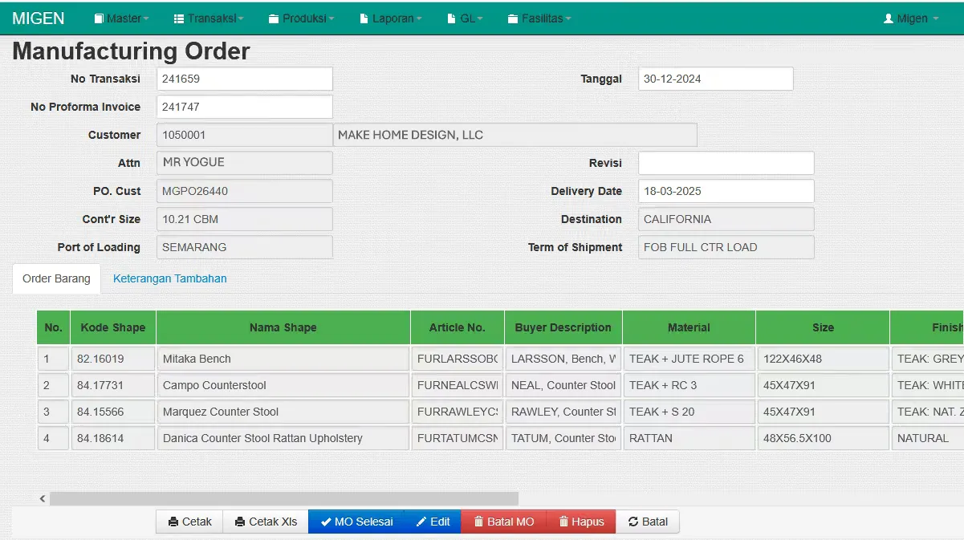Click the horizontal scrollbar thumb under the table

click(284, 498)
